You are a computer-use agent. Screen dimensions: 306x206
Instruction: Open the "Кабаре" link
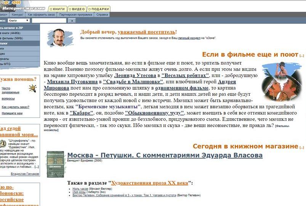tap(82, 113)
